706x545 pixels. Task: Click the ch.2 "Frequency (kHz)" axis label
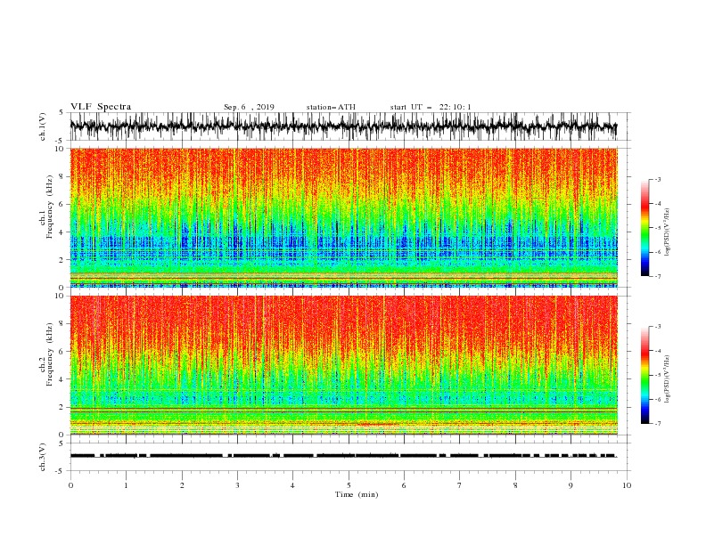pyautogui.click(x=50, y=354)
